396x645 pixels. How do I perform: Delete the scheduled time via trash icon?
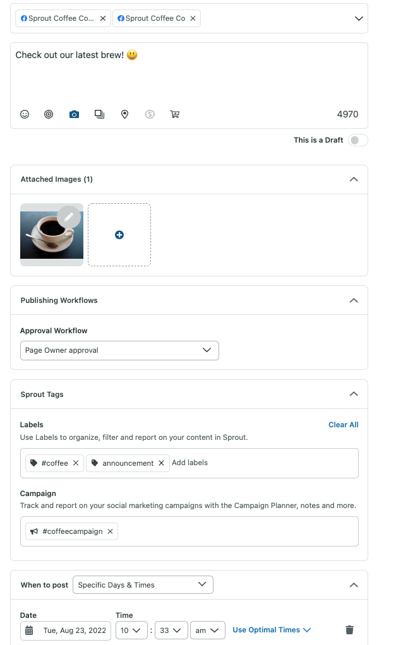point(349,630)
